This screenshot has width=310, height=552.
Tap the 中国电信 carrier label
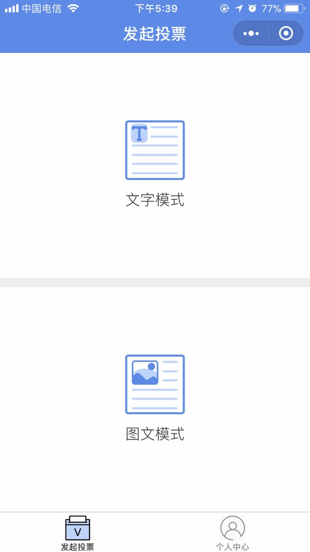(x=42, y=8)
